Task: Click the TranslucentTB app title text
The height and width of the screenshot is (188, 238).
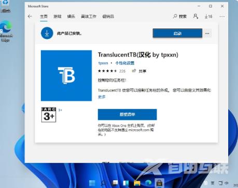Action: click(138, 55)
